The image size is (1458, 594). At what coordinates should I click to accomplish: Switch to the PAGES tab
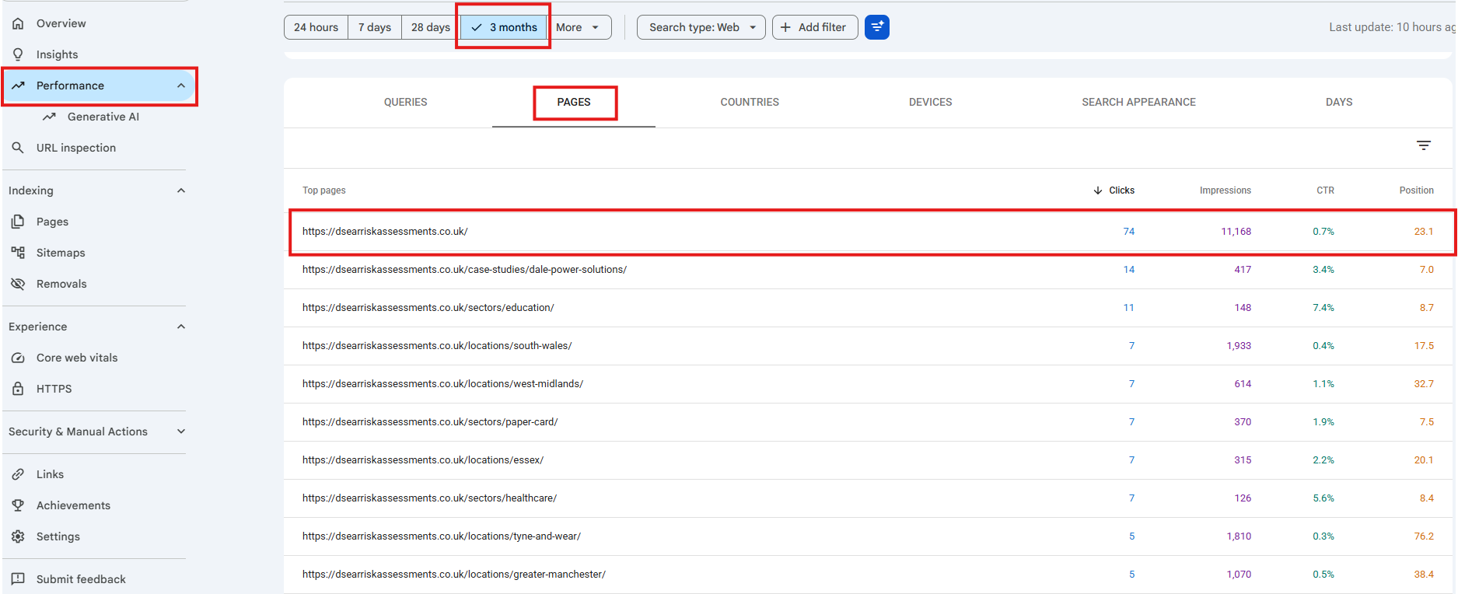(x=574, y=102)
